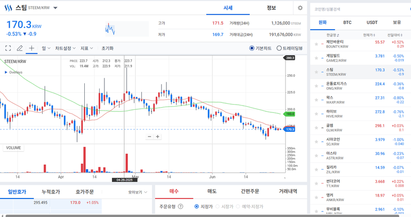Click the mini price sparkline thumbnail
The width and height of the screenshot is (411, 217).
[x=127, y=29]
